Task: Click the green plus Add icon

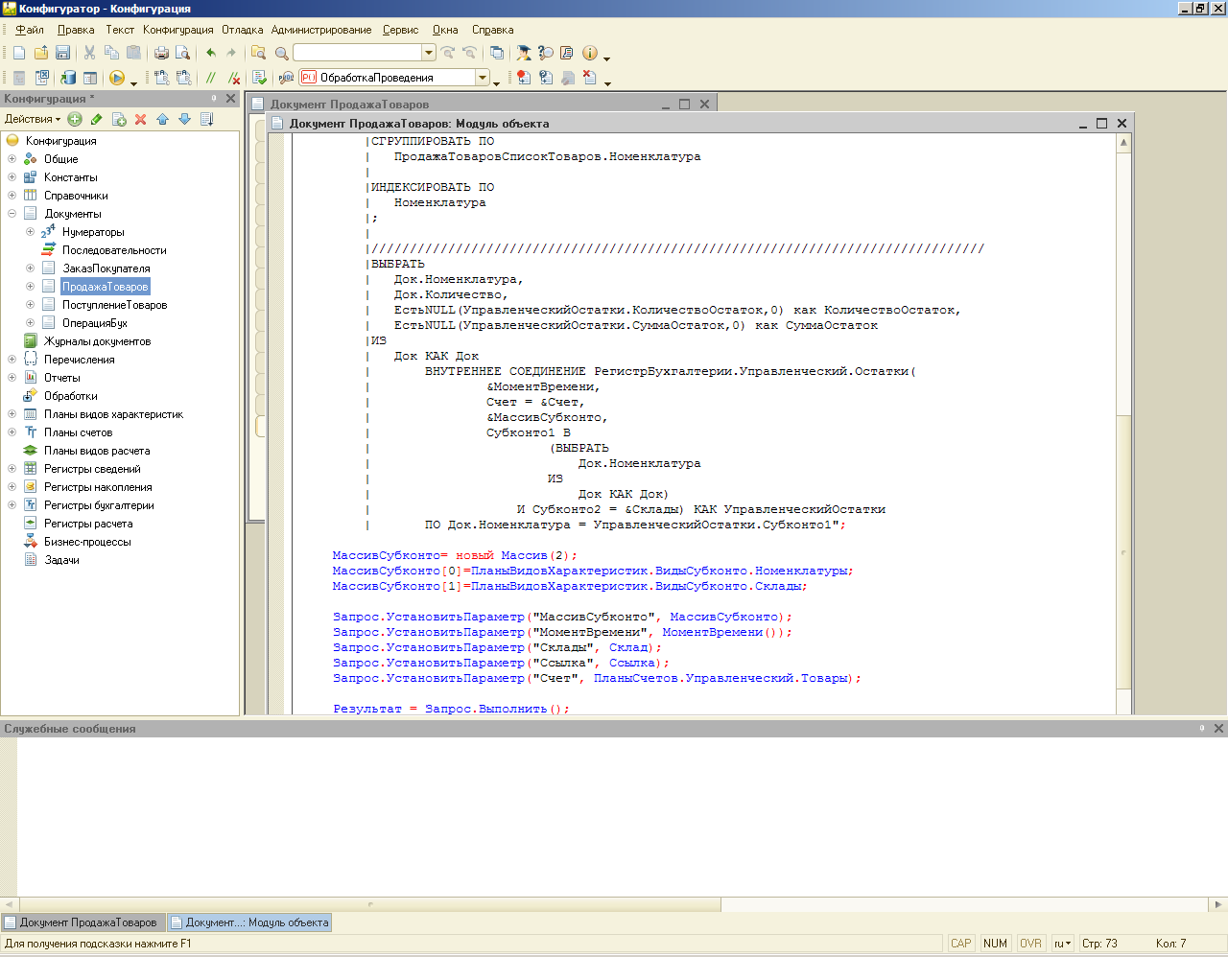Action: click(x=75, y=119)
